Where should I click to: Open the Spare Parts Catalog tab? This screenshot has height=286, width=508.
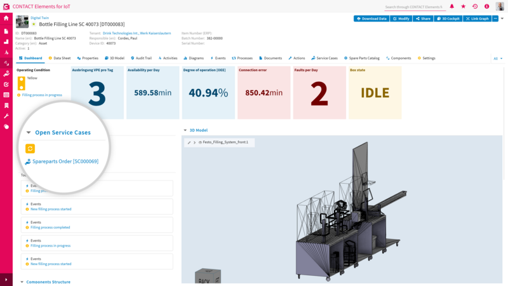(361, 58)
